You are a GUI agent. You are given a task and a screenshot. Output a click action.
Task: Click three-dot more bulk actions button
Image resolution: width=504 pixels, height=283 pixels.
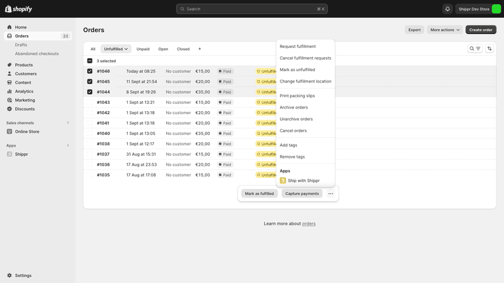point(331,194)
